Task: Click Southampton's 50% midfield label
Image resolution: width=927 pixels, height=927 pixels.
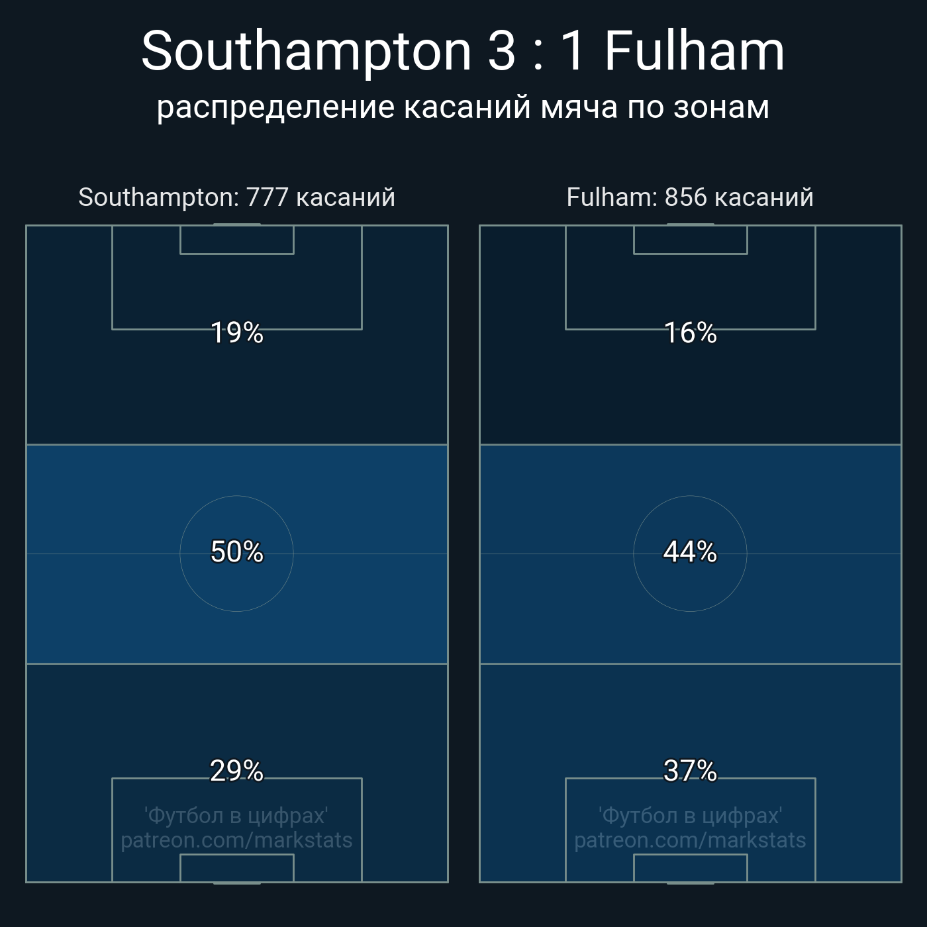Action: tap(236, 552)
